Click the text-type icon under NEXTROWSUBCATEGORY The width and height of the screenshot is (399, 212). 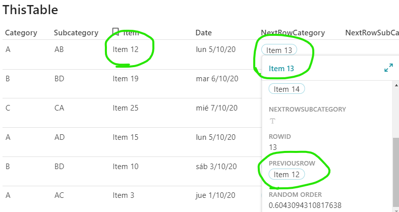(273, 121)
